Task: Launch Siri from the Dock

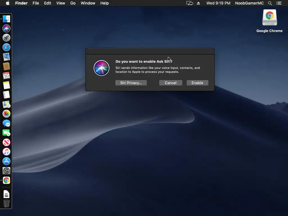Action: [6, 28]
